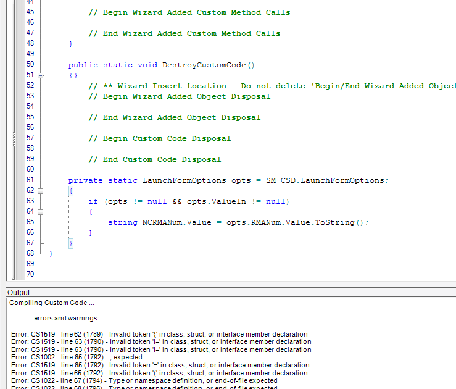The image size is (456, 389).
Task: Select the CS1519 line 62 error
Action: [159, 334]
